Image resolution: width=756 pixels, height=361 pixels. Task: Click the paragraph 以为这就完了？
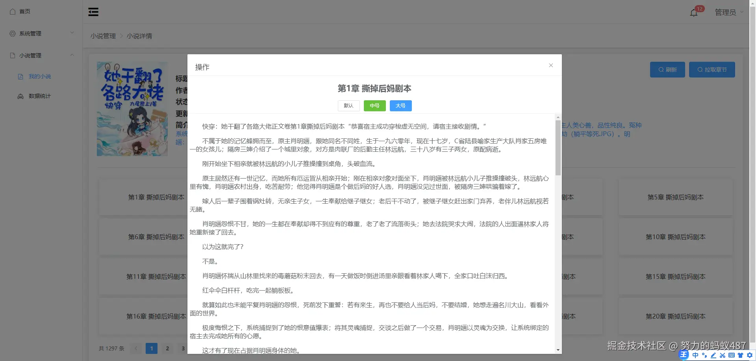point(223,247)
